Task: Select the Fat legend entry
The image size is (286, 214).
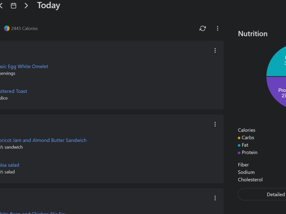Action: (x=245, y=145)
